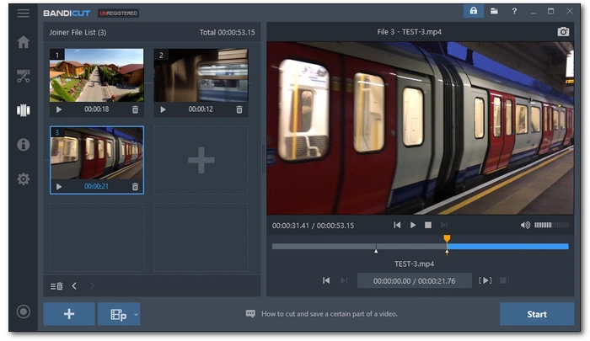Take a snapshot with camera icon
This screenshot has height=341, width=590.
pos(563,32)
